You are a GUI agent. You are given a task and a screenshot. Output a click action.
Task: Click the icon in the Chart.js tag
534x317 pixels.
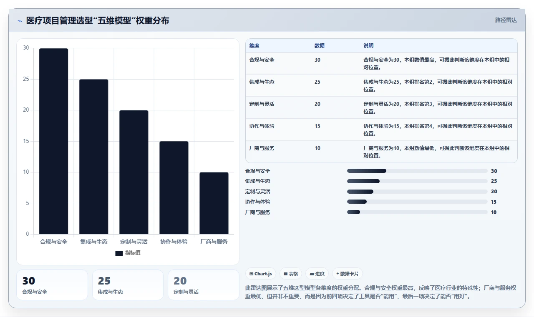coord(251,274)
